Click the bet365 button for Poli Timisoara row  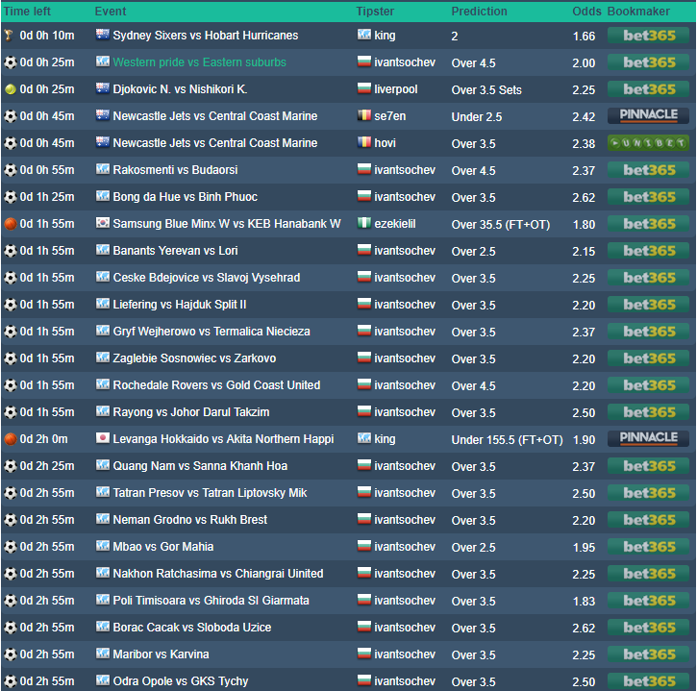[648, 601]
